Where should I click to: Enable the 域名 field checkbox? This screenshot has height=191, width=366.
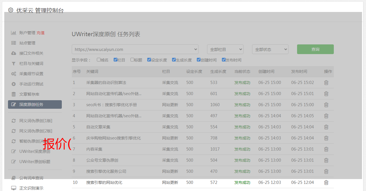pos(99,60)
